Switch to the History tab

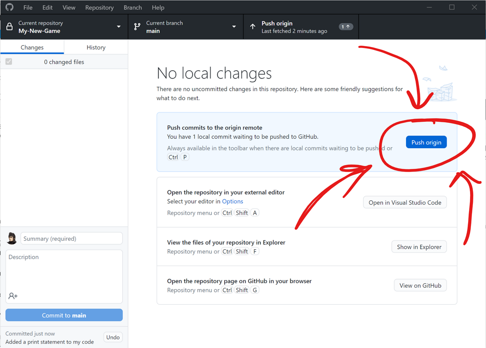tap(96, 47)
